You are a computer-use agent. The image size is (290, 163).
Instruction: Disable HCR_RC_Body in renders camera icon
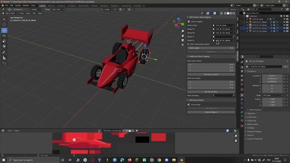pos(287,19)
